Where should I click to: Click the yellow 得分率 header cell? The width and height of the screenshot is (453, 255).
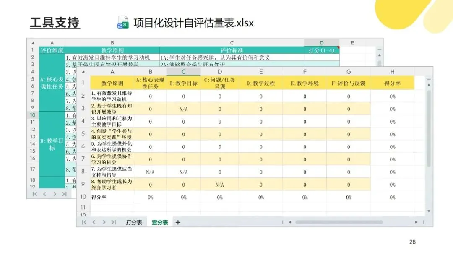click(x=392, y=83)
